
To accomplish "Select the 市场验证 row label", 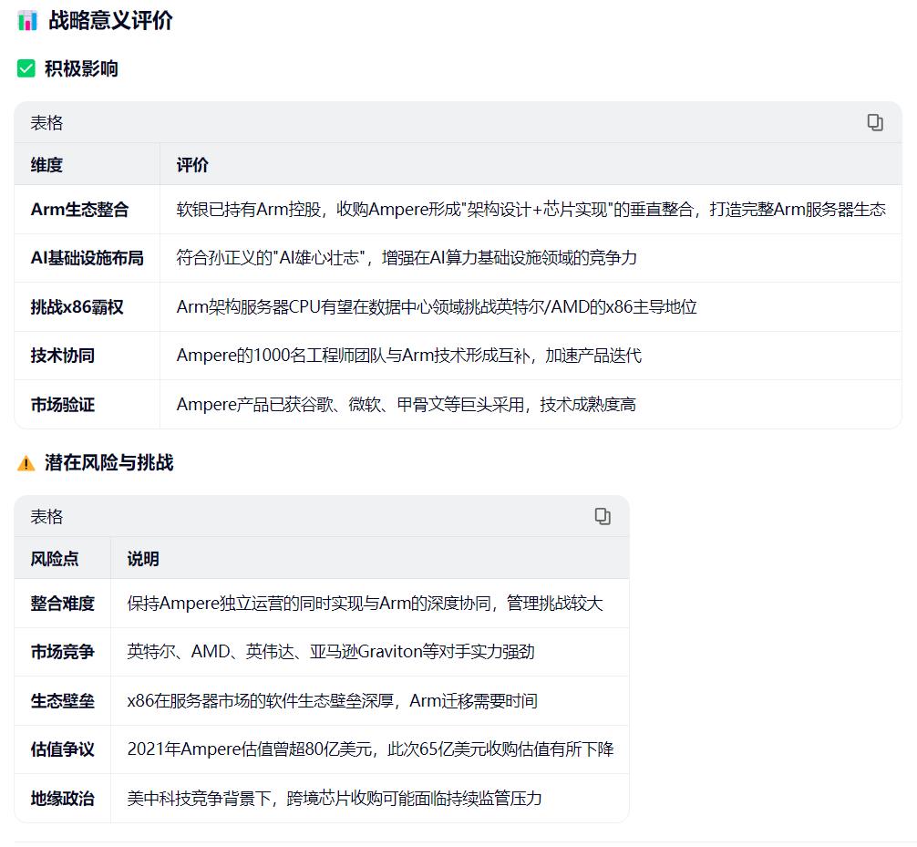I will pyautogui.click(x=63, y=405).
